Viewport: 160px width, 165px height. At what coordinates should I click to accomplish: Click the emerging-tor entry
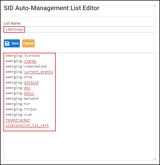pos(18,104)
